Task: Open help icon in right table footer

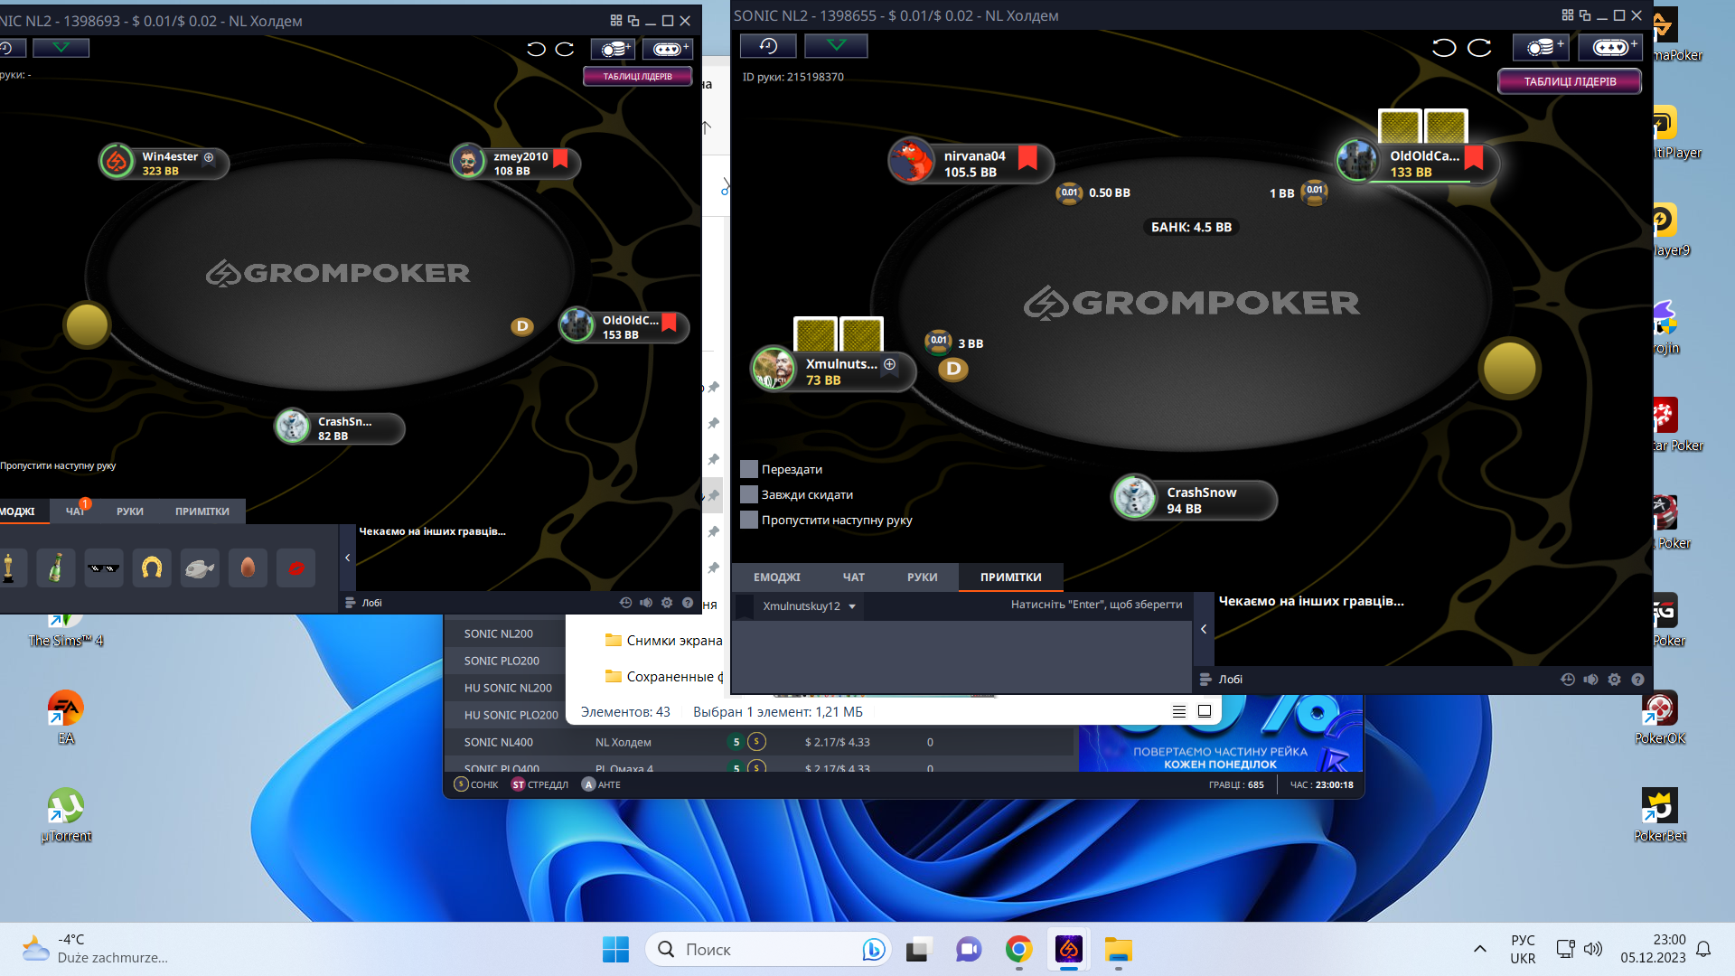Action: (x=1638, y=679)
